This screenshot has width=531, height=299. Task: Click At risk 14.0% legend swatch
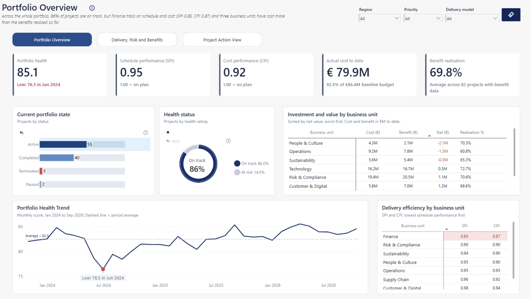click(237, 172)
